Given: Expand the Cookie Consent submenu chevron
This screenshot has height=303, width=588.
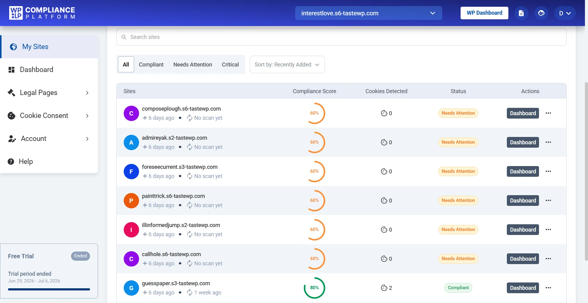Looking at the screenshot, I should pyautogui.click(x=87, y=116).
